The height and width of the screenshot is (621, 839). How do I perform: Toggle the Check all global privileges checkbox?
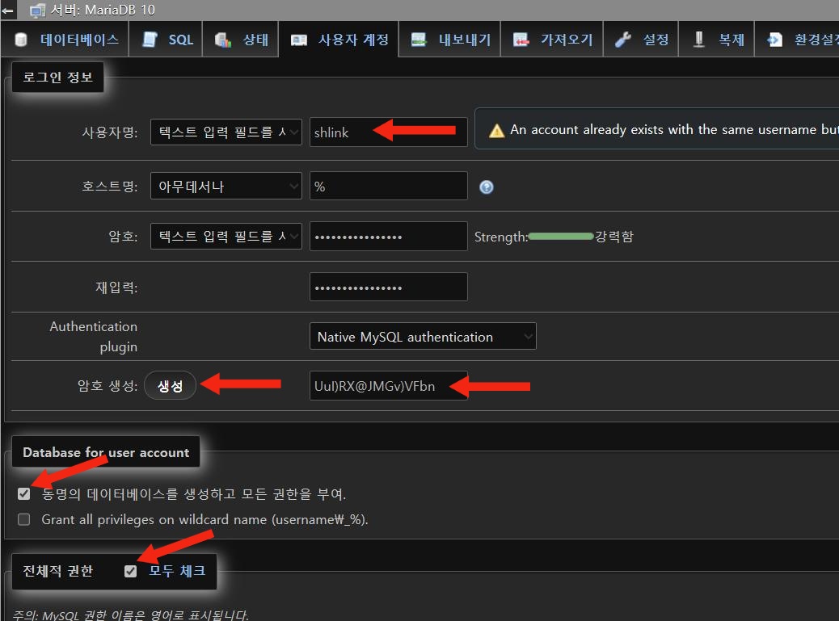tap(130, 572)
